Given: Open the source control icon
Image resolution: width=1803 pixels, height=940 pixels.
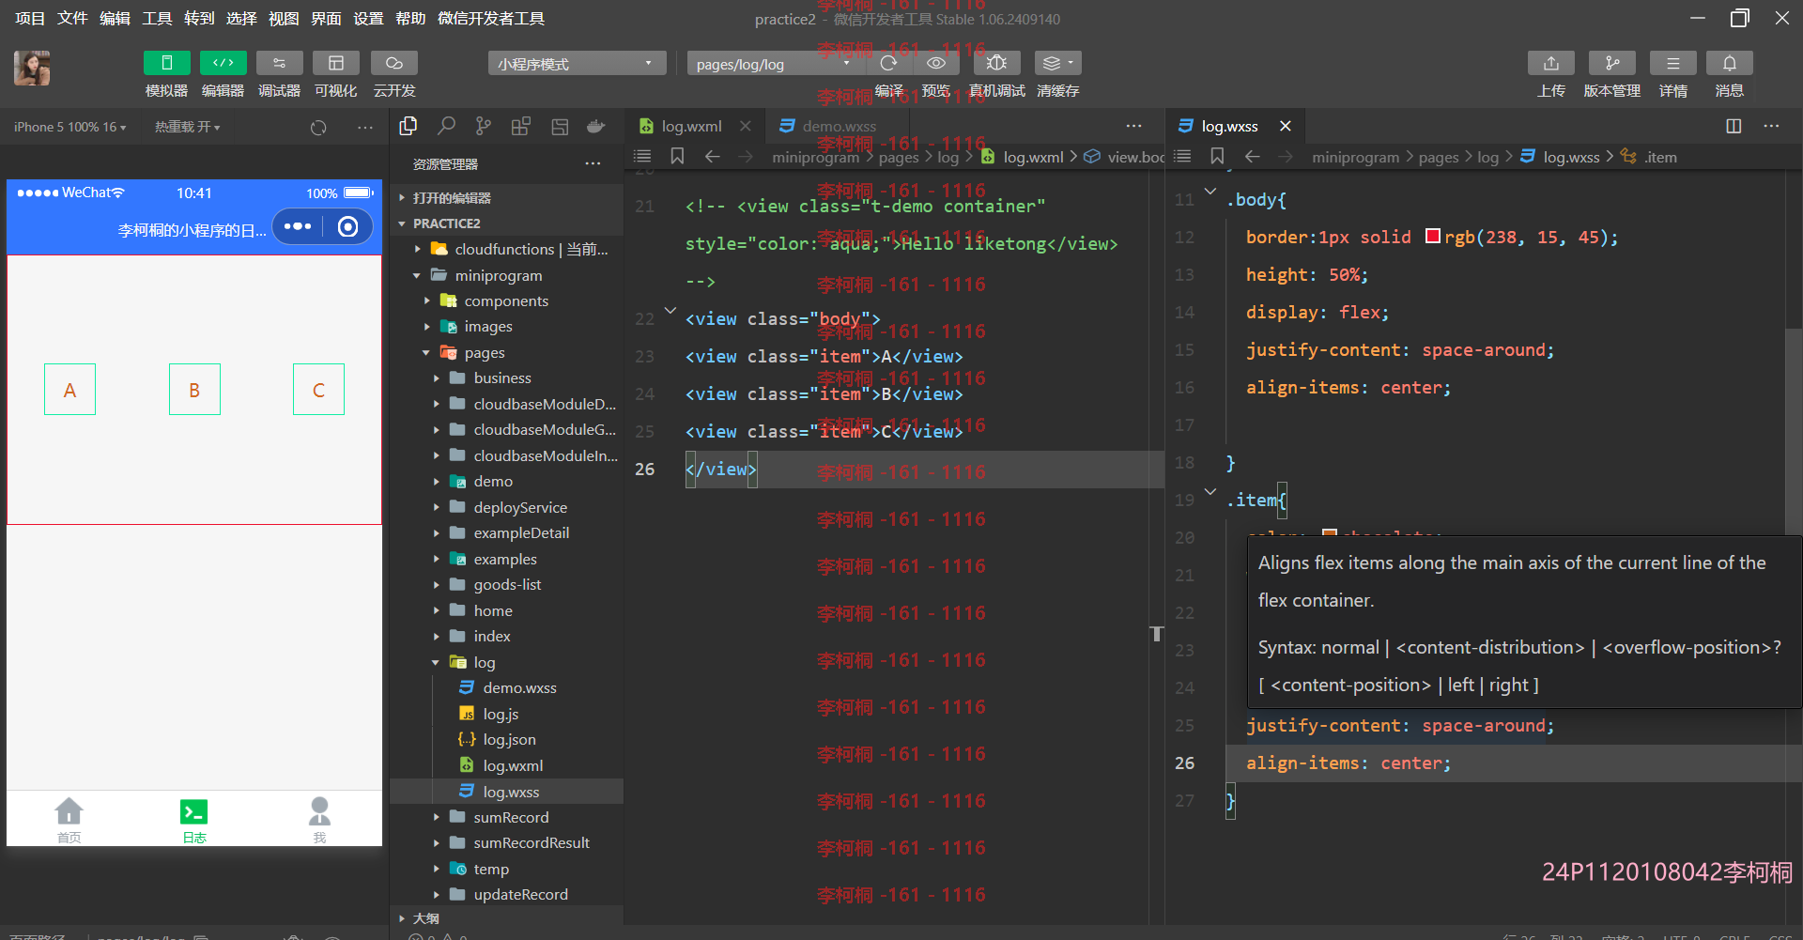Looking at the screenshot, I should pos(484,126).
